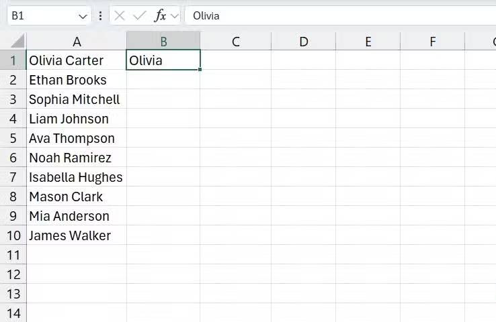Image resolution: width=496 pixels, height=322 pixels.
Task: Open the Name Box dropdown arrow
Action: point(83,15)
